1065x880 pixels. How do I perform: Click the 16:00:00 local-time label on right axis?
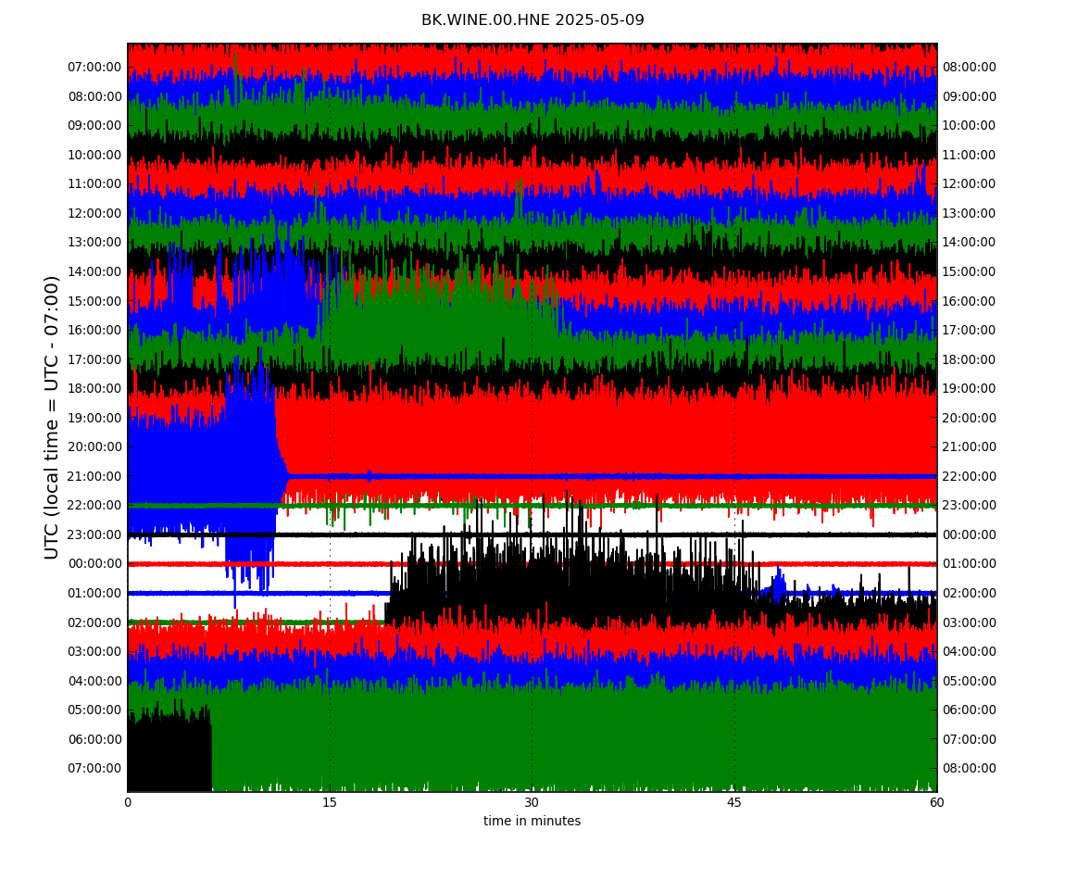pos(970,301)
